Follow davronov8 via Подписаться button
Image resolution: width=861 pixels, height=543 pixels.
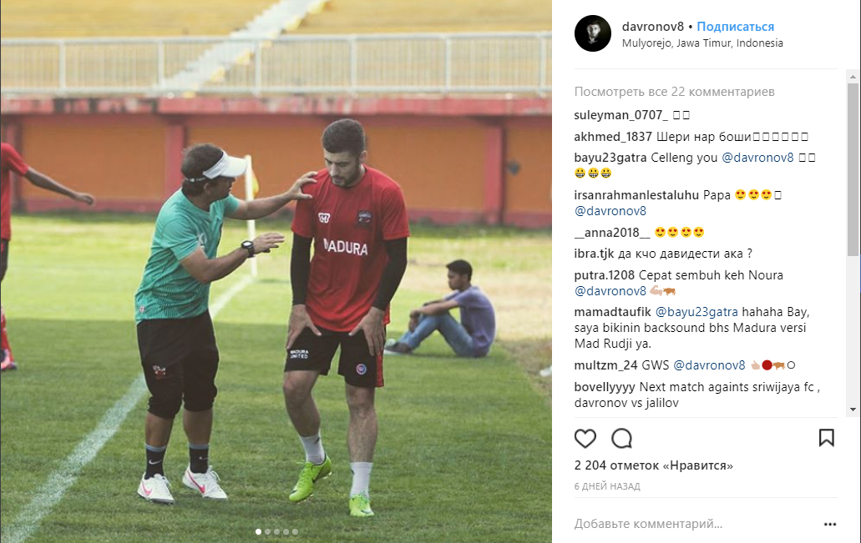click(735, 27)
